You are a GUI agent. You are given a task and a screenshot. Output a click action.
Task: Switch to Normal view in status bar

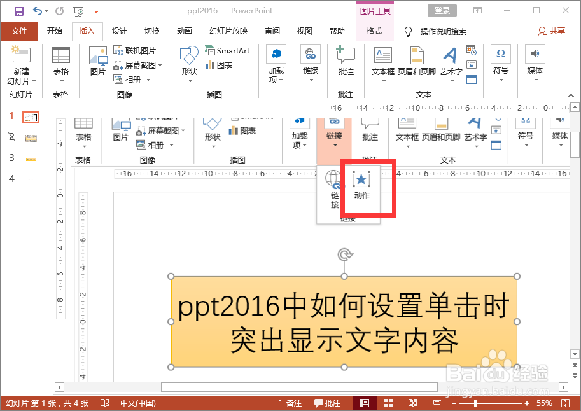(365, 403)
